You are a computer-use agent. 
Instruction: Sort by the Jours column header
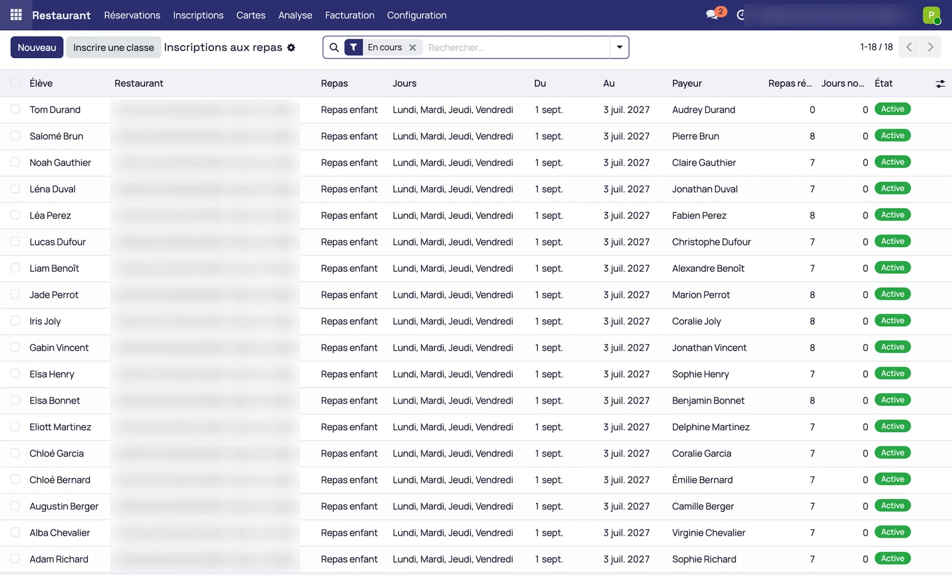405,83
